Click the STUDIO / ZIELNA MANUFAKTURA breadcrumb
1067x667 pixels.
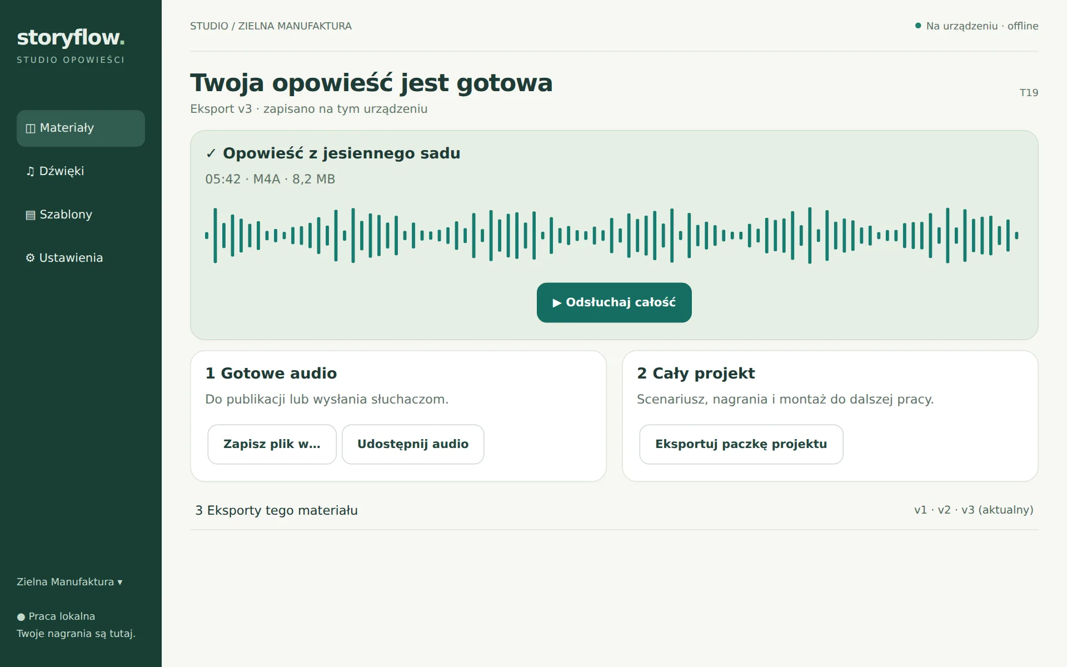click(271, 26)
